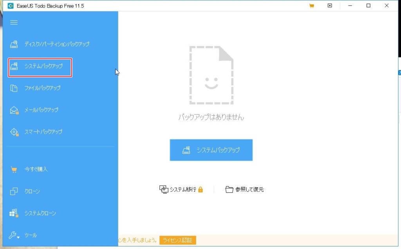Viewport: 401px width, 249px height.
Task: Close the EaseUS Todo Backup window
Action: [387, 5]
